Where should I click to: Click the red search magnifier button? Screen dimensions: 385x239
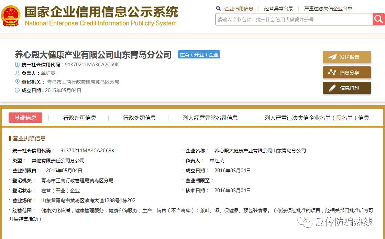click(378, 19)
